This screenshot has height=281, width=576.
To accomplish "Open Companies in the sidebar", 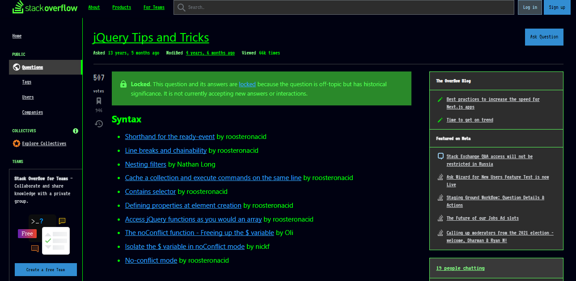I will [33, 112].
